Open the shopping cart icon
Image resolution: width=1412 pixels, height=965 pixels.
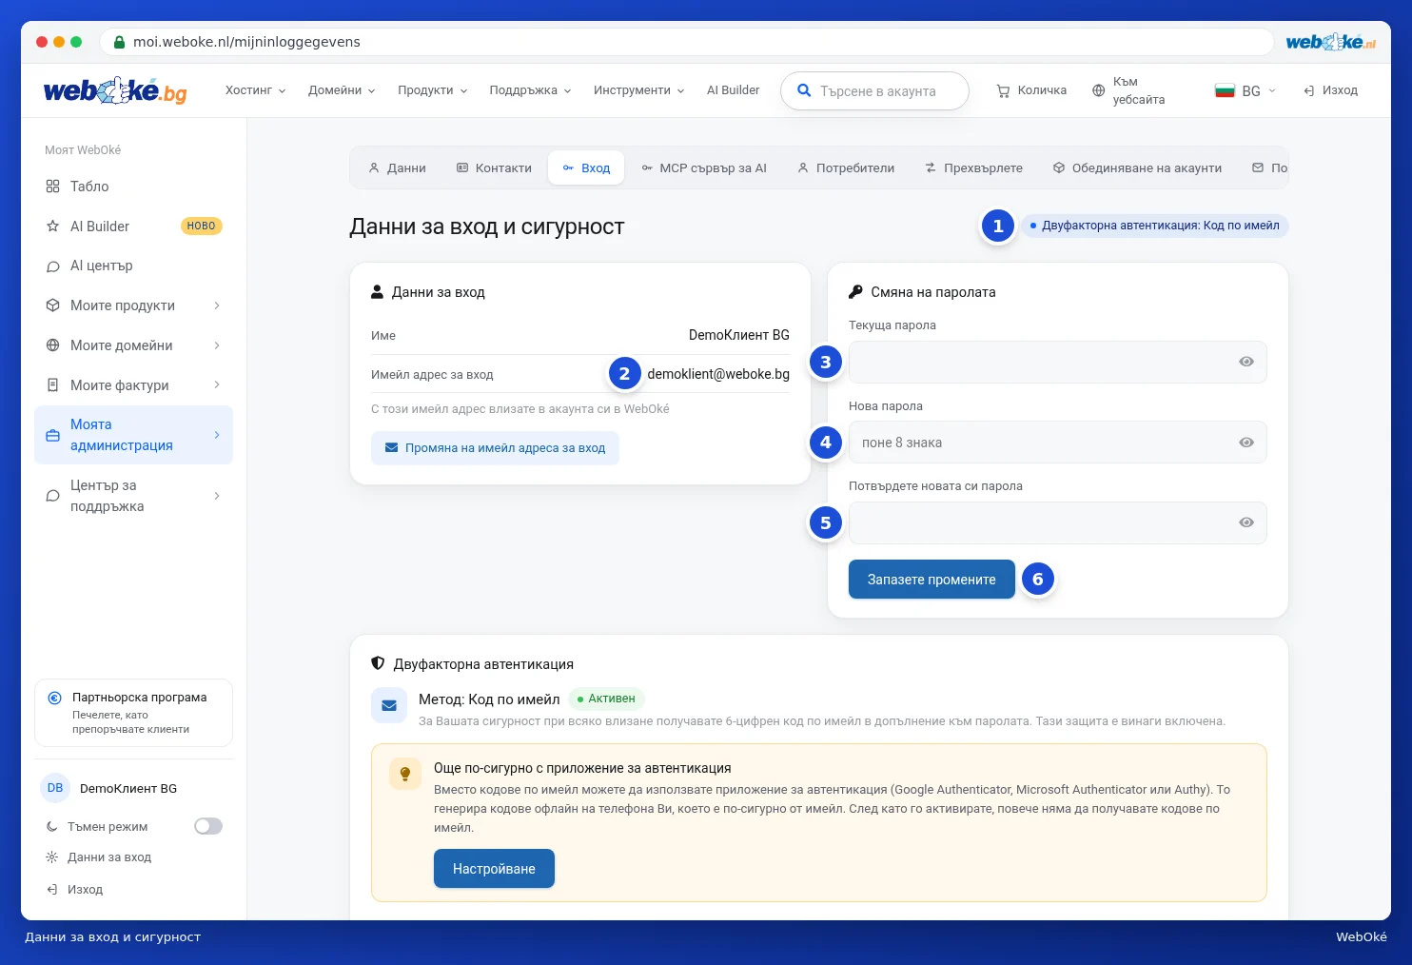(x=1003, y=90)
